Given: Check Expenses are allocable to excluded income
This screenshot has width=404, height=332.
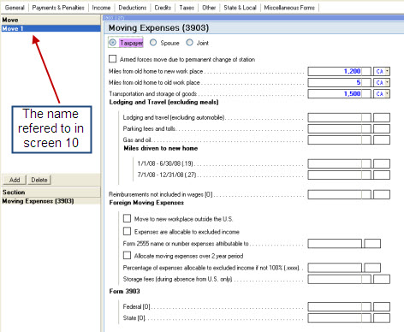Looking at the screenshot, I should pyautogui.click(x=127, y=231).
